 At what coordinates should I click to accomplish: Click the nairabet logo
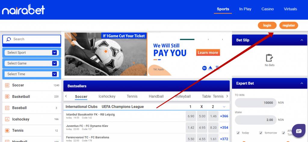click(x=23, y=9)
